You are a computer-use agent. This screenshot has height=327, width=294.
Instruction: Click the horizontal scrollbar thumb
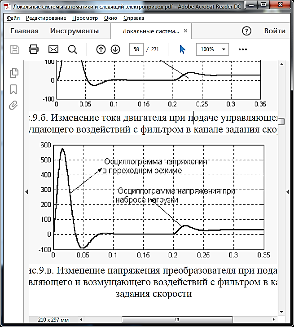click(x=177, y=319)
